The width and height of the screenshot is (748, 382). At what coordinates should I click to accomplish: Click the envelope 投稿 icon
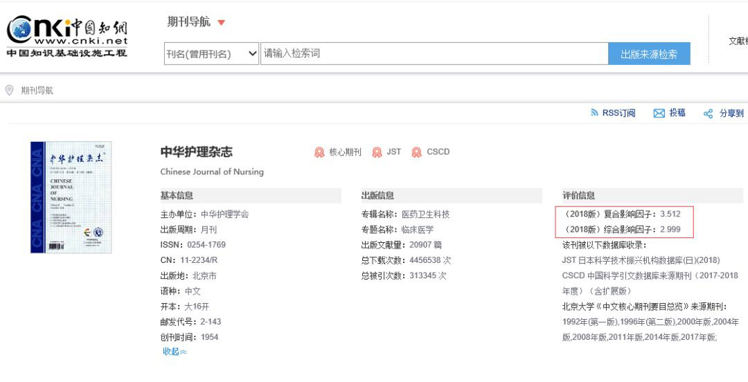(659, 113)
